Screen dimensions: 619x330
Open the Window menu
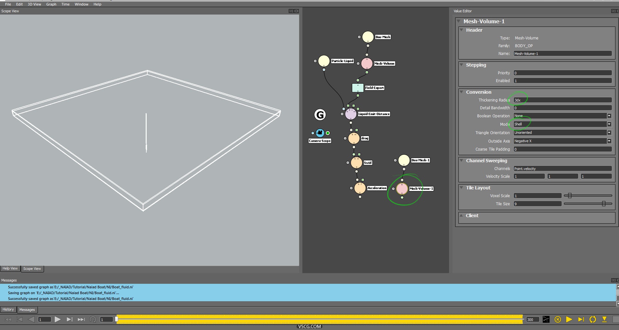(x=82, y=4)
